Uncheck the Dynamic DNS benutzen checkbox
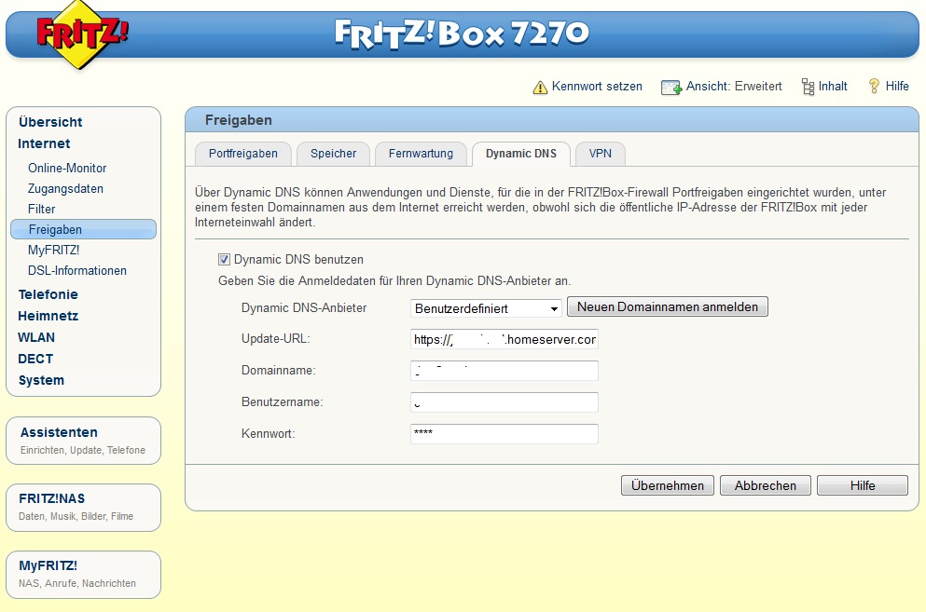This screenshot has width=926, height=612. [224, 260]
